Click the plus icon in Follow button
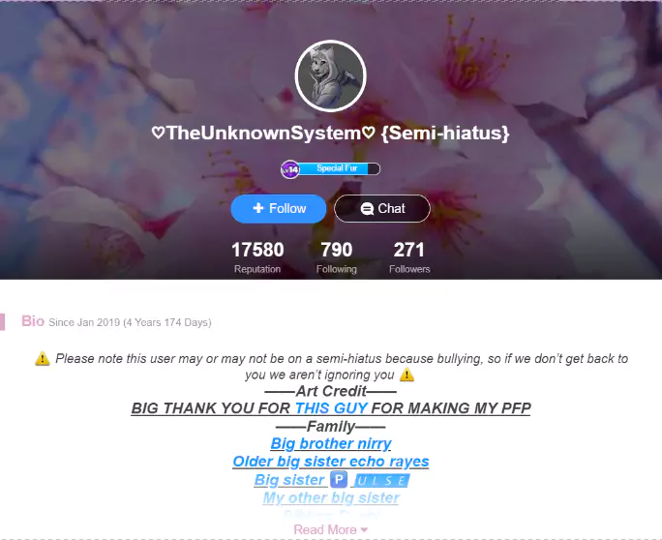 [258, 208]
